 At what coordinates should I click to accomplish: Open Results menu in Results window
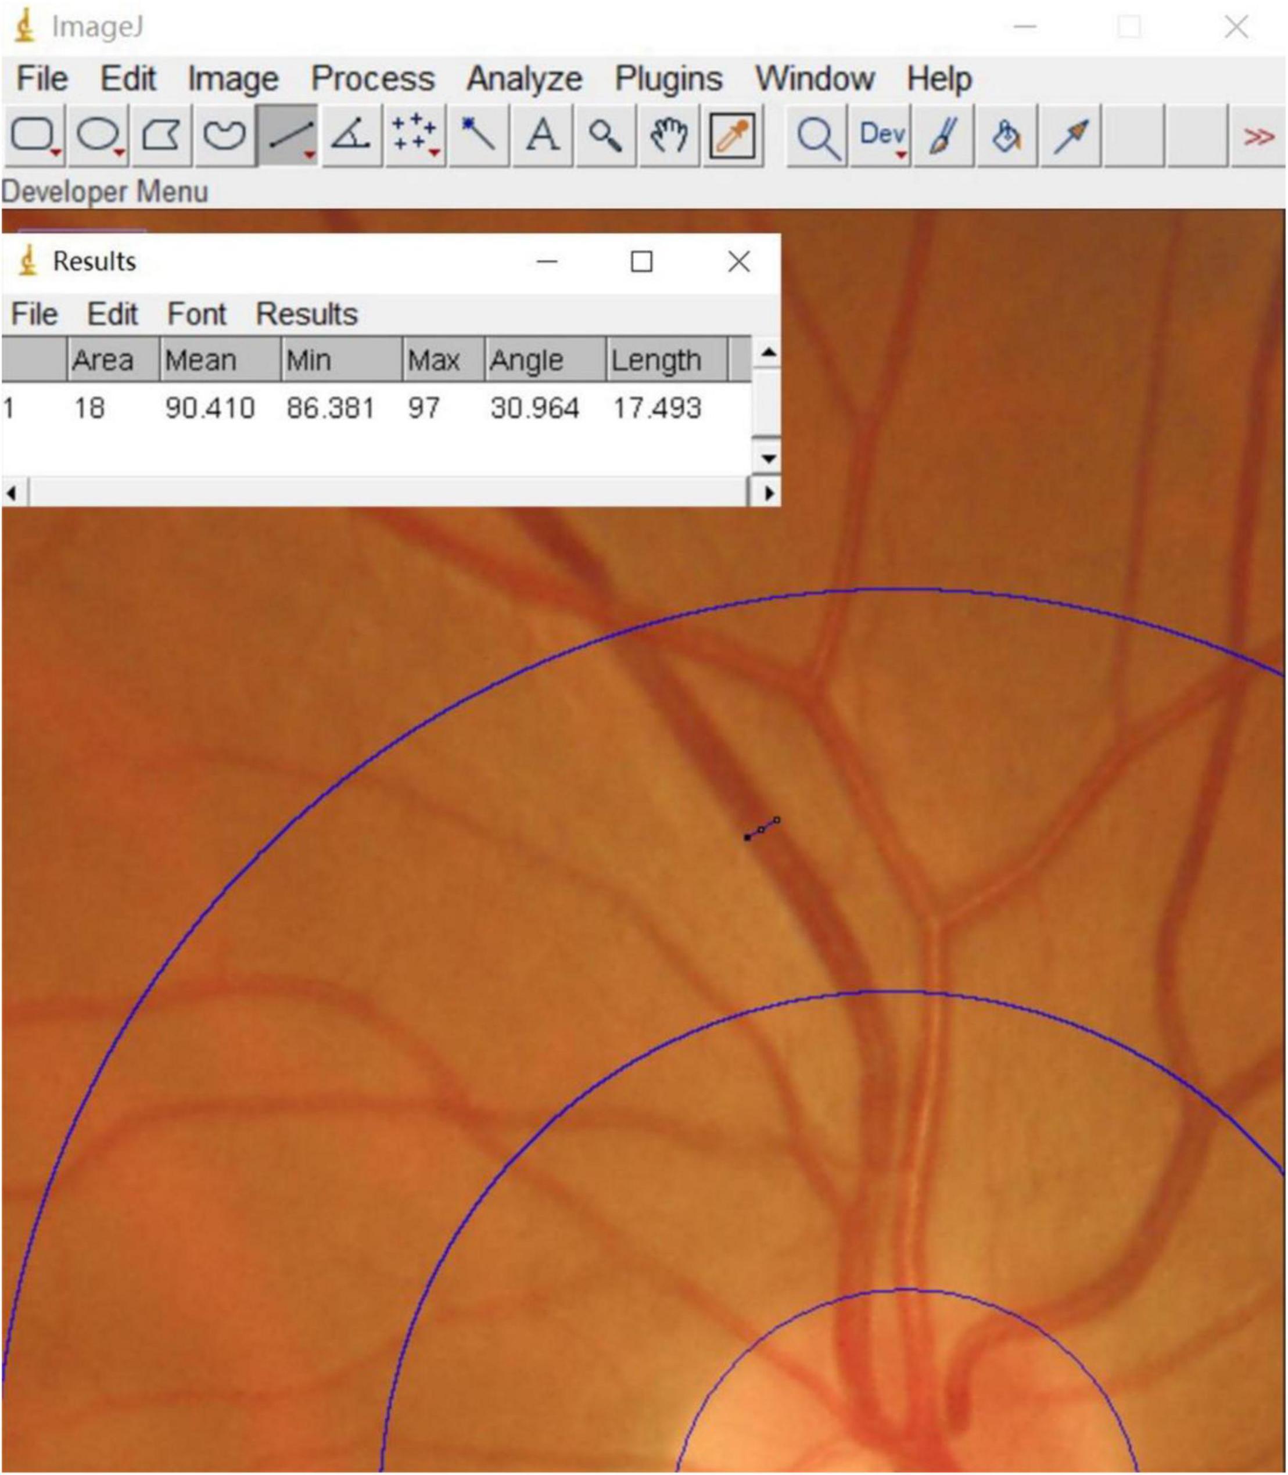point(307,314)
